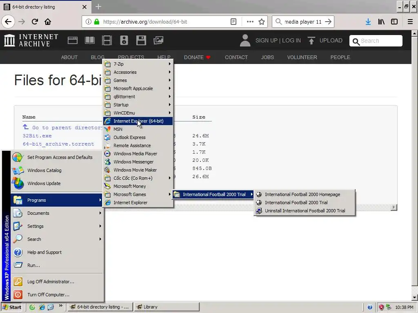This screenshot has height=313, width=418.
Task: Select Microsoft Games folder
Action: pos(138,194)
